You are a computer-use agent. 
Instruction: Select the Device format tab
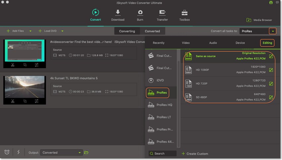[240, 43]
